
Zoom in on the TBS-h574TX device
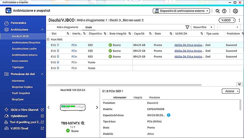coord(82,123)
